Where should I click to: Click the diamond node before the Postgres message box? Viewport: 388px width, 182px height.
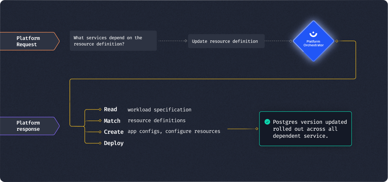point(256,129)
